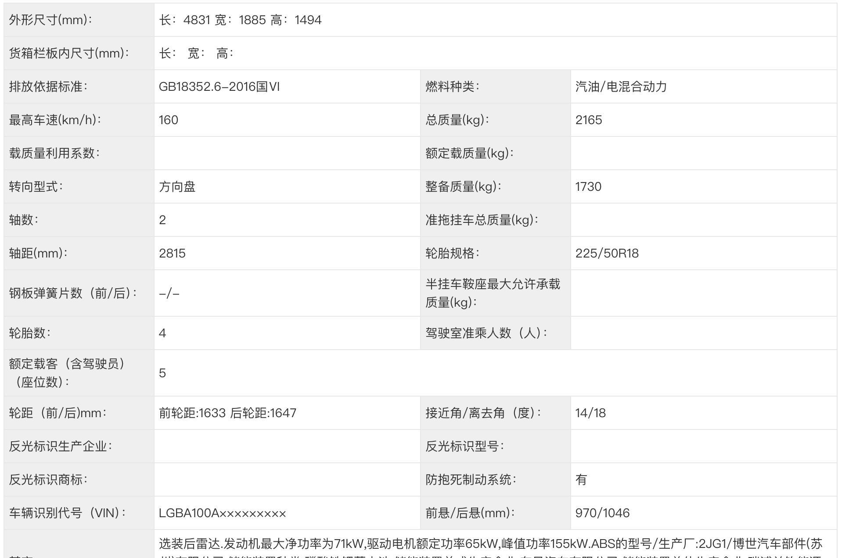Click the 车辆识别代号（VIN） label
The height and width of the screenshot is (558, 849).
pyautogui.click(x=68, y=513)
